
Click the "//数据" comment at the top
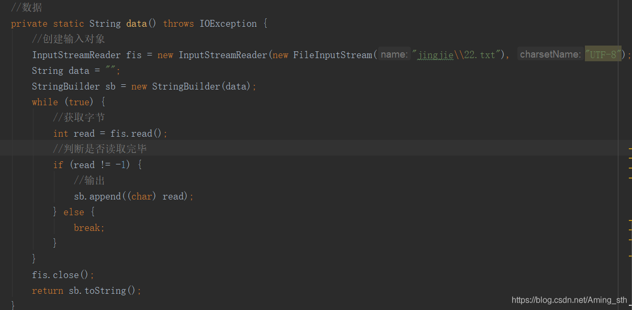tap(27, 8)
